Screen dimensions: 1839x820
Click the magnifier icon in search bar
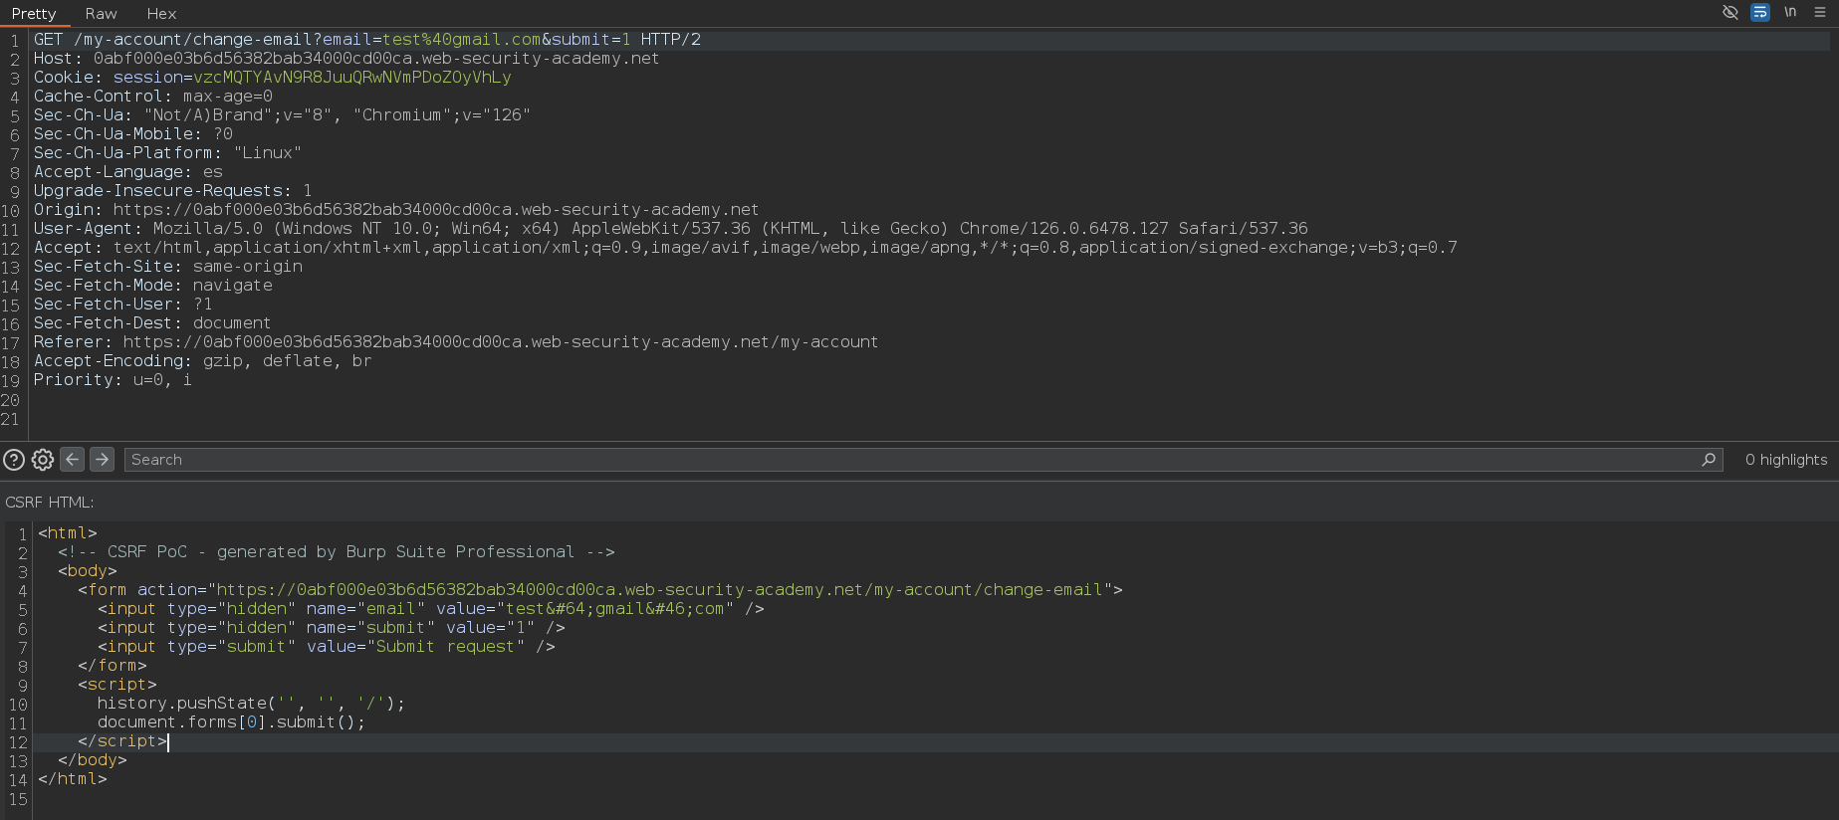click(x=1709, y=460)
